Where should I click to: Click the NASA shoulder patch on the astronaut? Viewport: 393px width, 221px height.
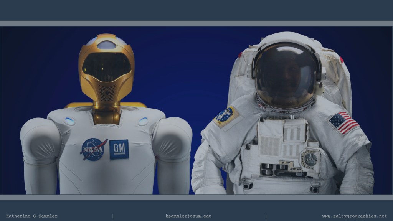[x=226, y=116]
